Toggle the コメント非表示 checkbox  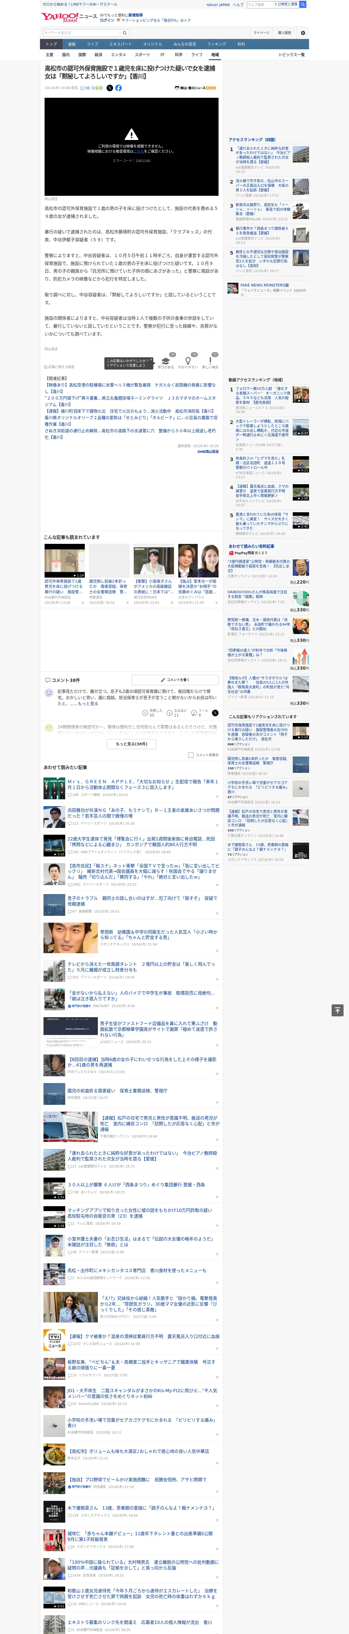tap(191, 755)
